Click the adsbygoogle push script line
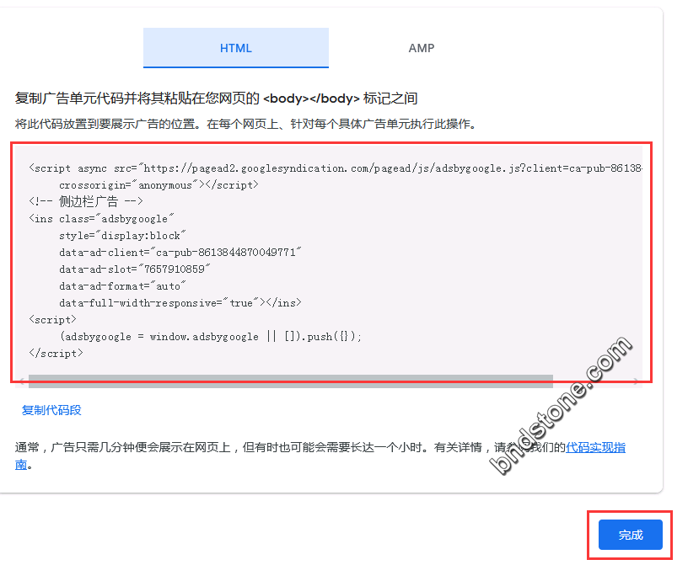 pyautogui.click(x=211, y=337)
